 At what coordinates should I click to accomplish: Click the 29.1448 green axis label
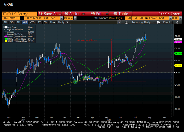178,53
